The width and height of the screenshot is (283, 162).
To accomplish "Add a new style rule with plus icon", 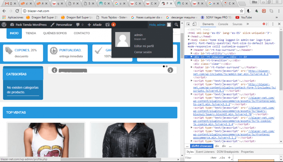I will [x=229, y=158].
